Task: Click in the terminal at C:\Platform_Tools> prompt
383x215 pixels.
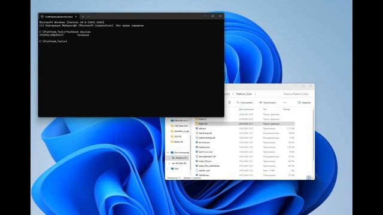Action: coord(53,41)
